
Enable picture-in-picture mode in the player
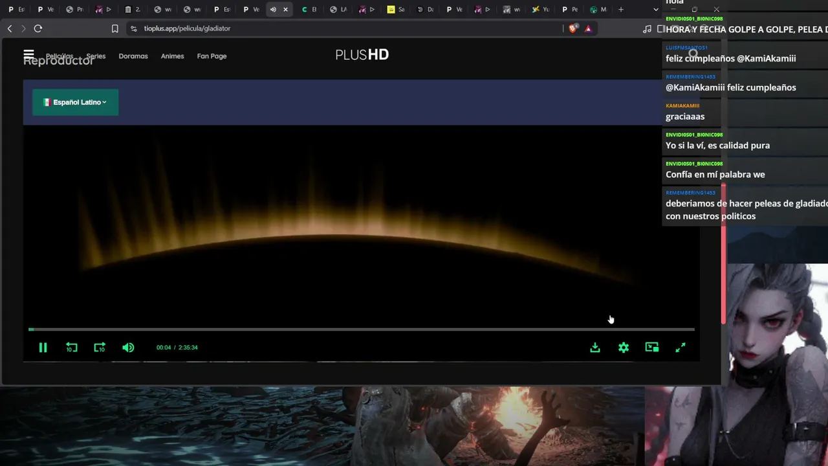652,348
